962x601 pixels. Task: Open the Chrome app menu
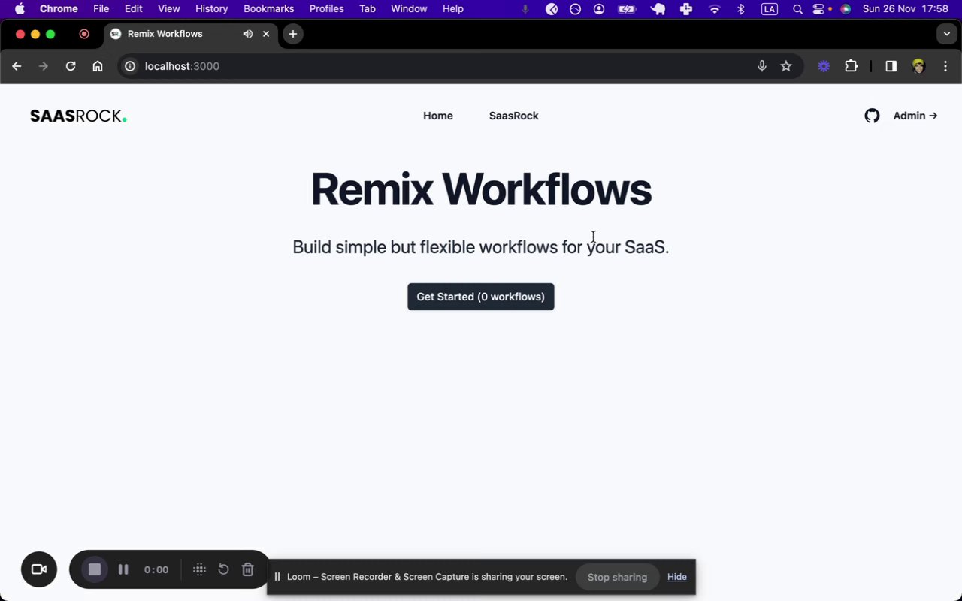[x=59, y=9]
